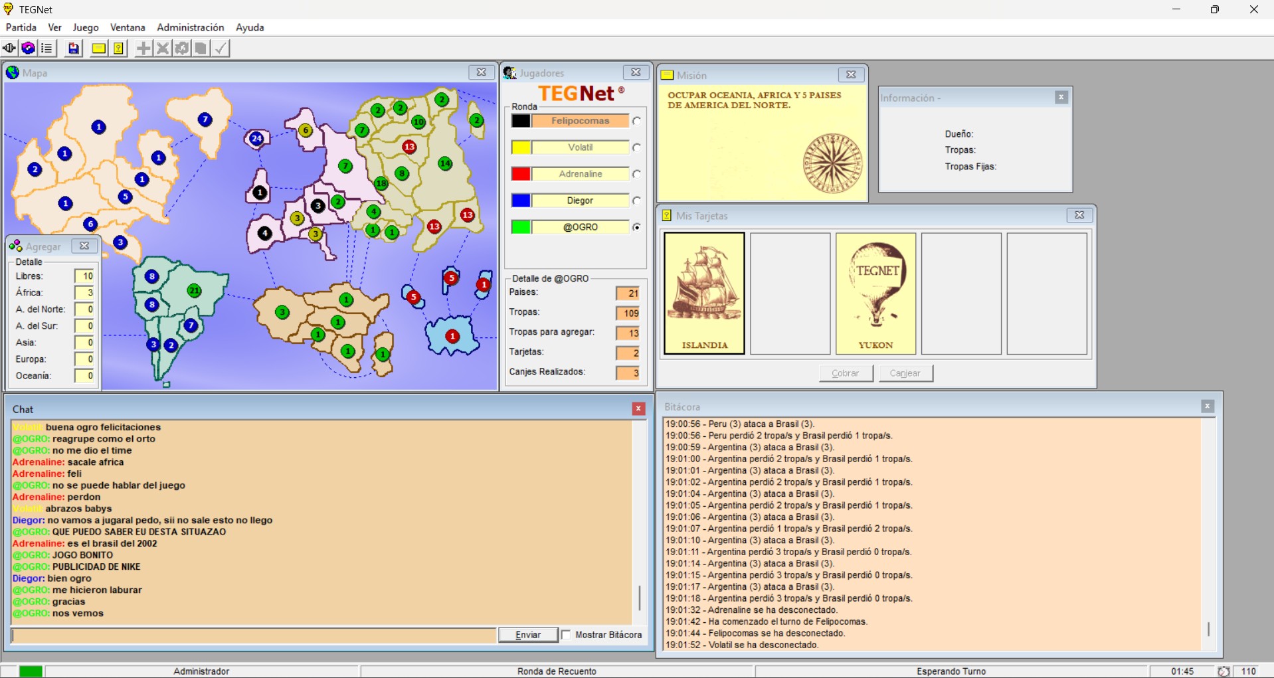
Task: Open the Juego menu
Action: pyautogui.click(x=85, y=27)
